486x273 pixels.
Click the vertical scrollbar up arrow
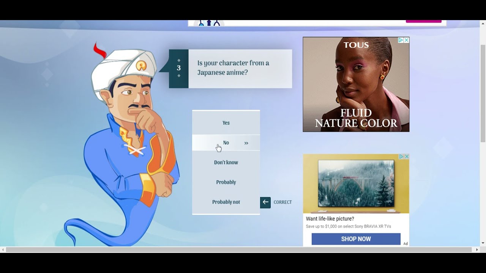click(x=483, y=23)
